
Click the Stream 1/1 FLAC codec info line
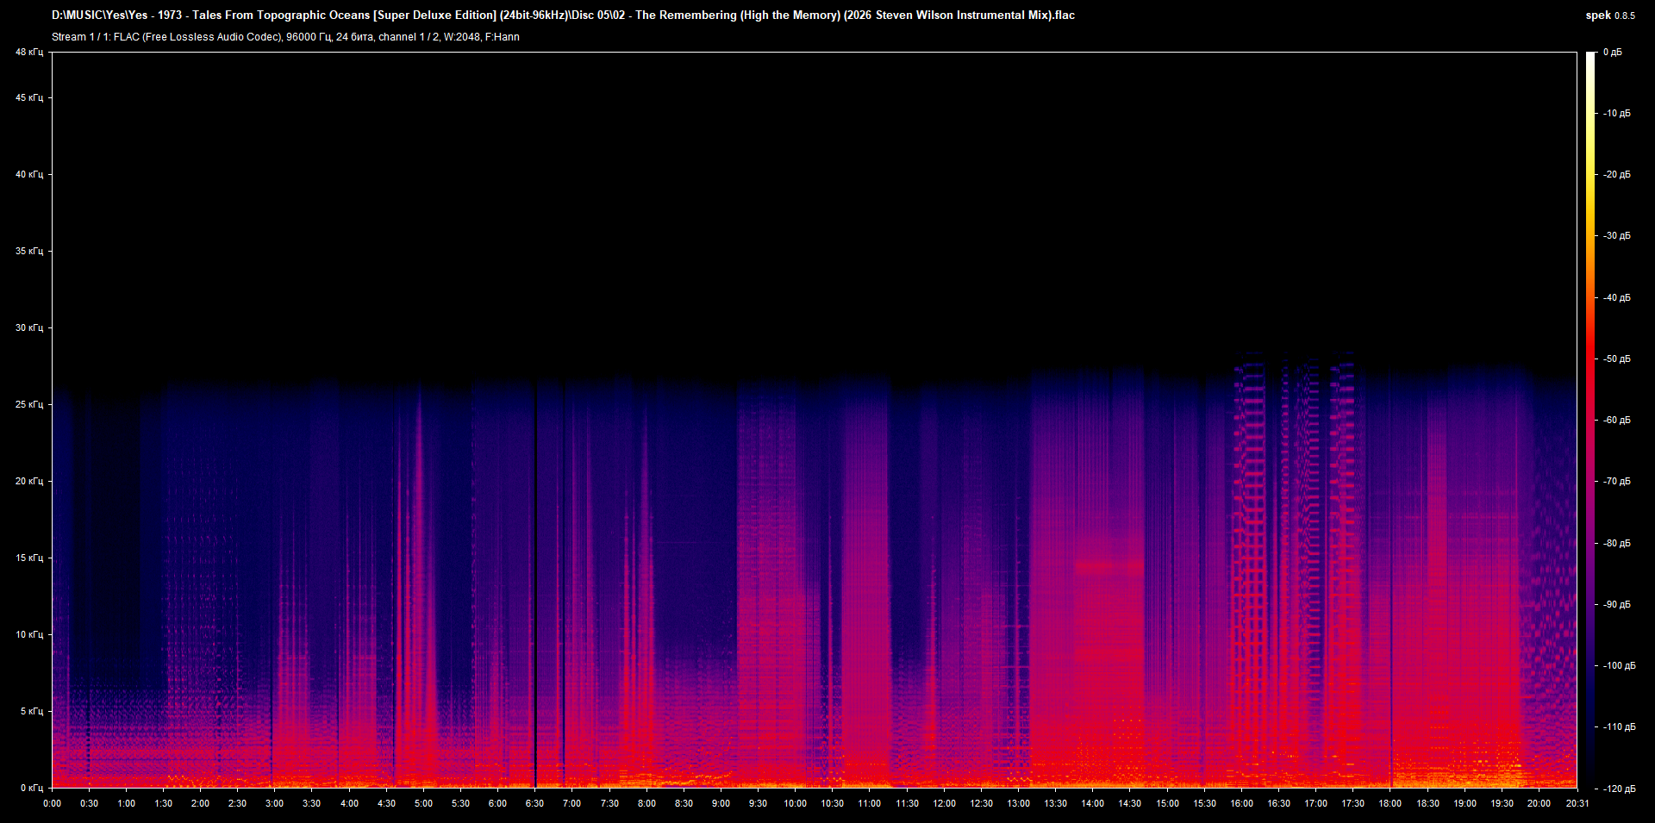coord(285,37)
